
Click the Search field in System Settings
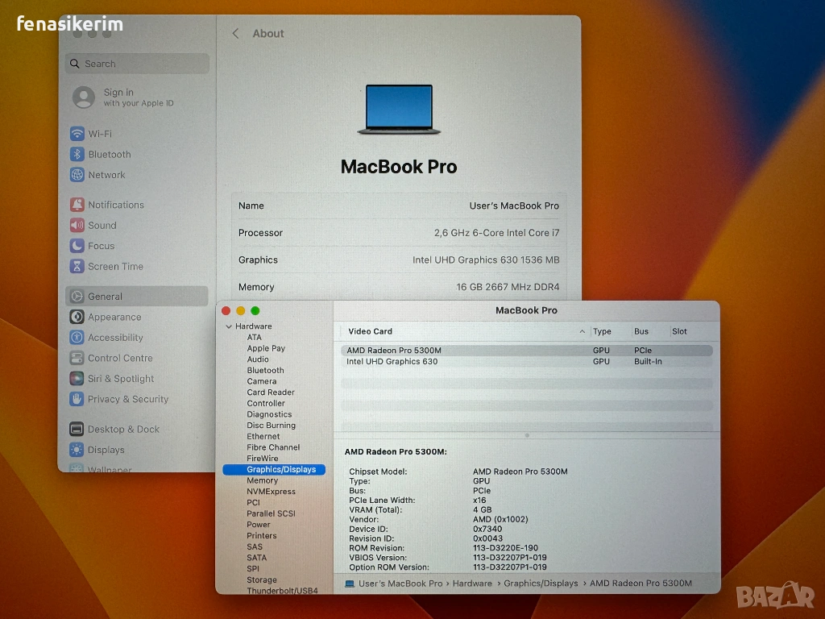[137, 64]
